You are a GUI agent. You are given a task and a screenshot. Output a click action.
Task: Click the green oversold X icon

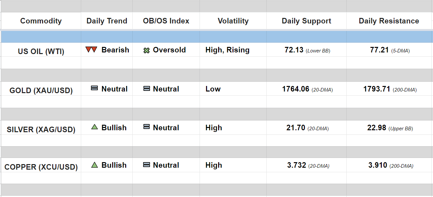click(x=147, y=50)
